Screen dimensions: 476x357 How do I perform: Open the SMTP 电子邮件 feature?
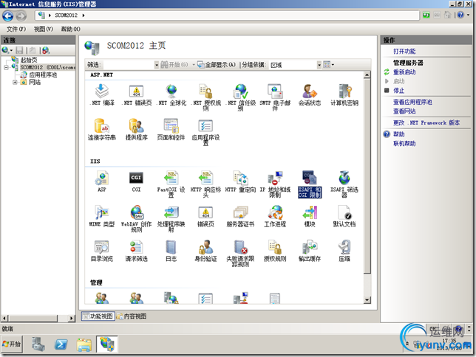coord(275,97)
